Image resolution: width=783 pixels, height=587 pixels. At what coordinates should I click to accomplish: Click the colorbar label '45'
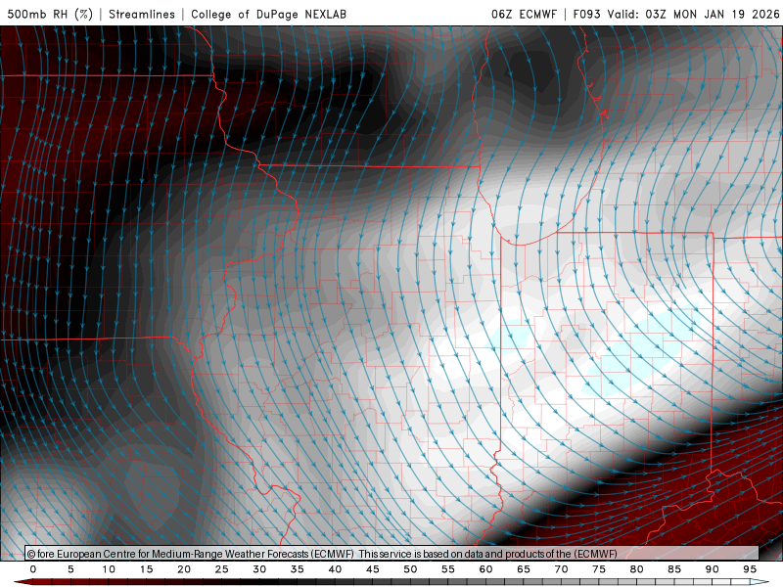[373, 569]
